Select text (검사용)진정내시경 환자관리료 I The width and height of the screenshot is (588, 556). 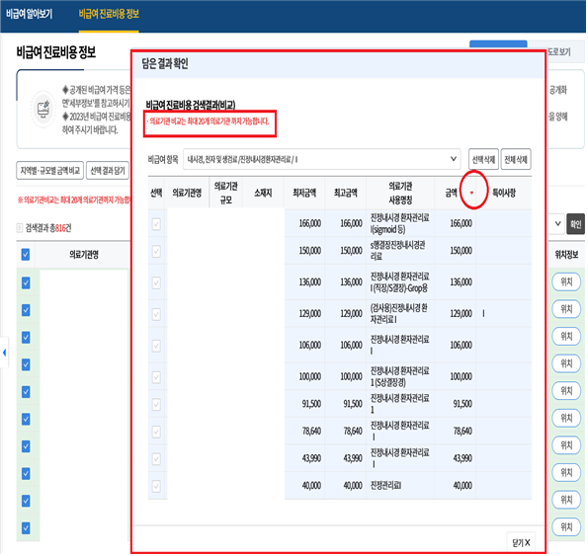398,314
